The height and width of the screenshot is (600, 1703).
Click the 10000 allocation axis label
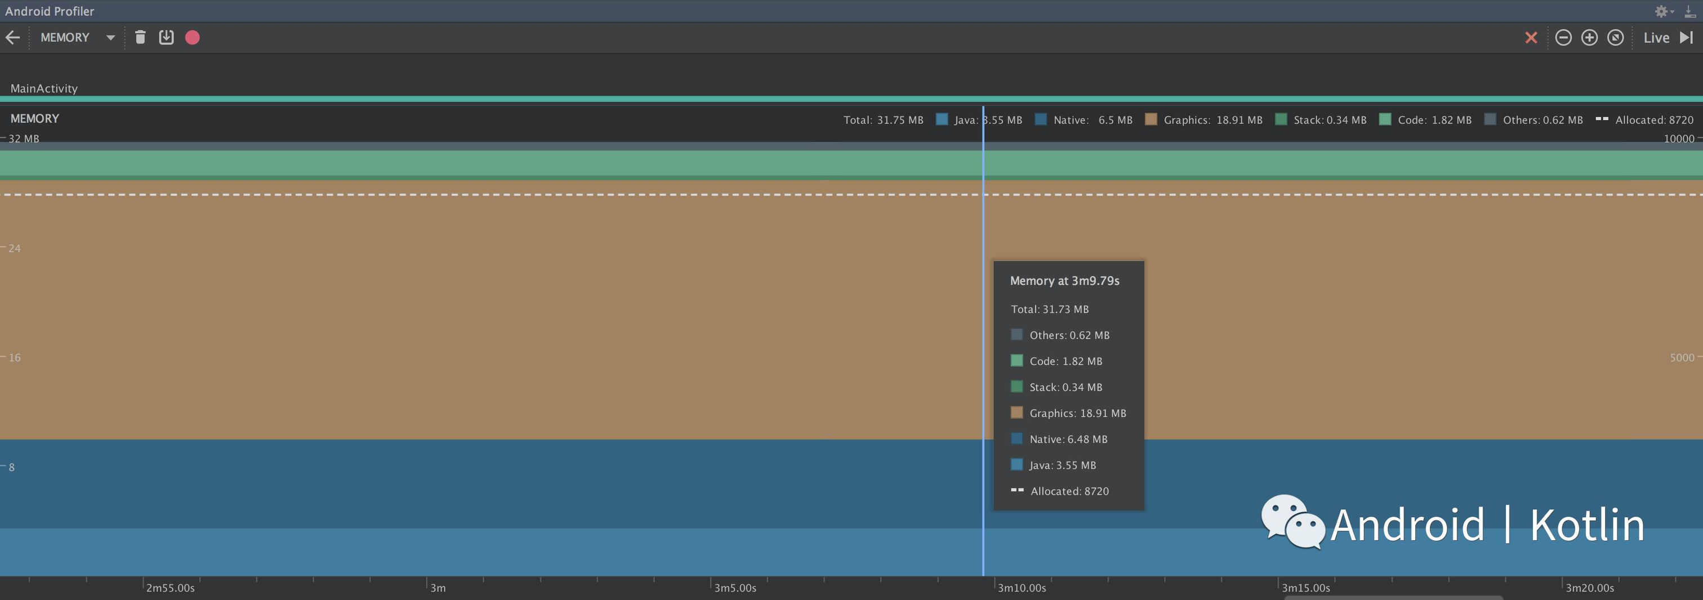point(1679,138)
